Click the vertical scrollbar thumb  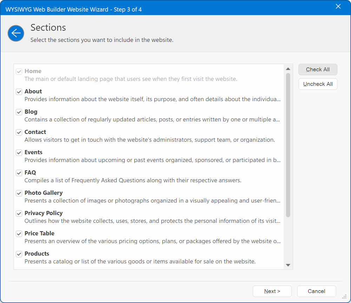[288, 144]
